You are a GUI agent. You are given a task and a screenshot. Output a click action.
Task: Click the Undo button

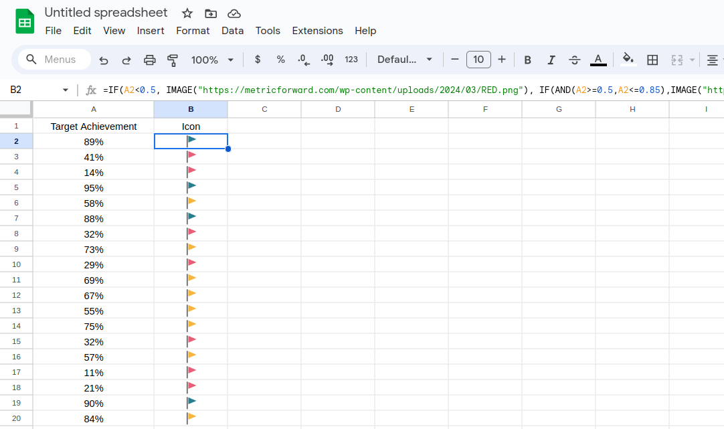point(104,60)
